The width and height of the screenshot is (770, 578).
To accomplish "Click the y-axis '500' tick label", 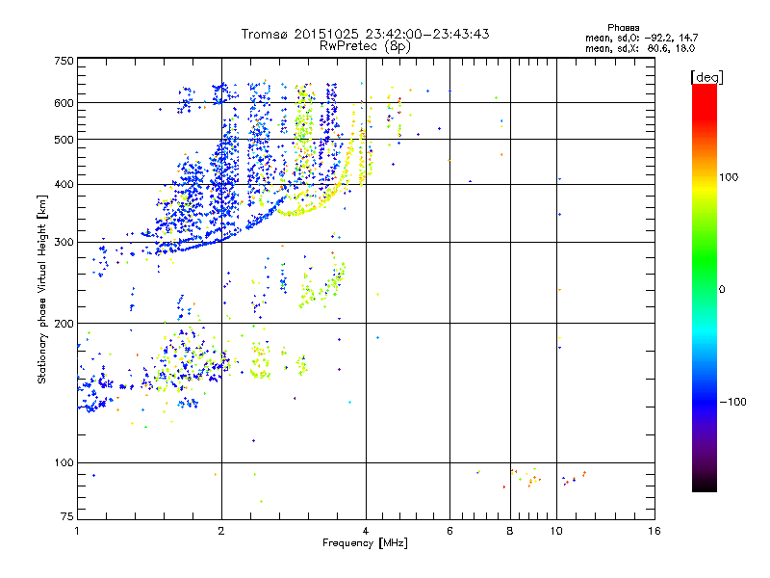I will click(64, 140).
